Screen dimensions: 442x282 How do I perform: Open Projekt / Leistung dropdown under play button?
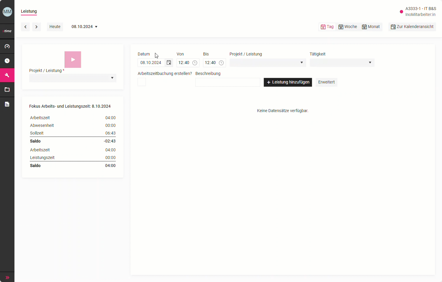point(72,78)
